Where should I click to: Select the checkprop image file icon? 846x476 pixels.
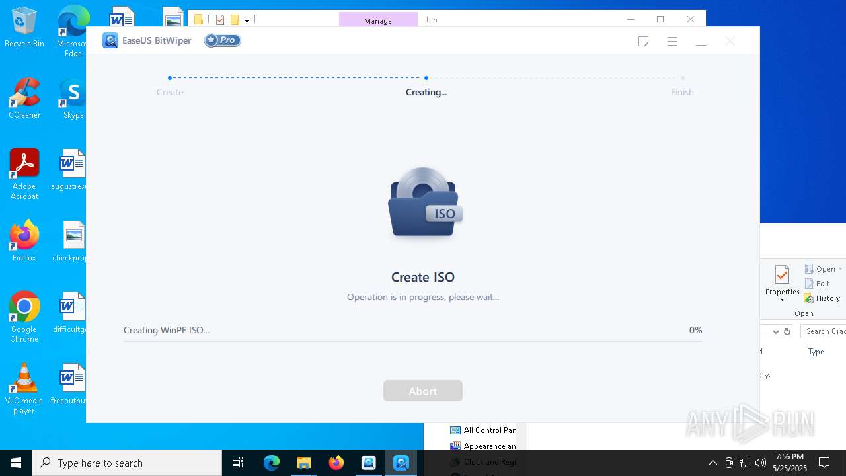pyautogui.click(x=71, y=242)
